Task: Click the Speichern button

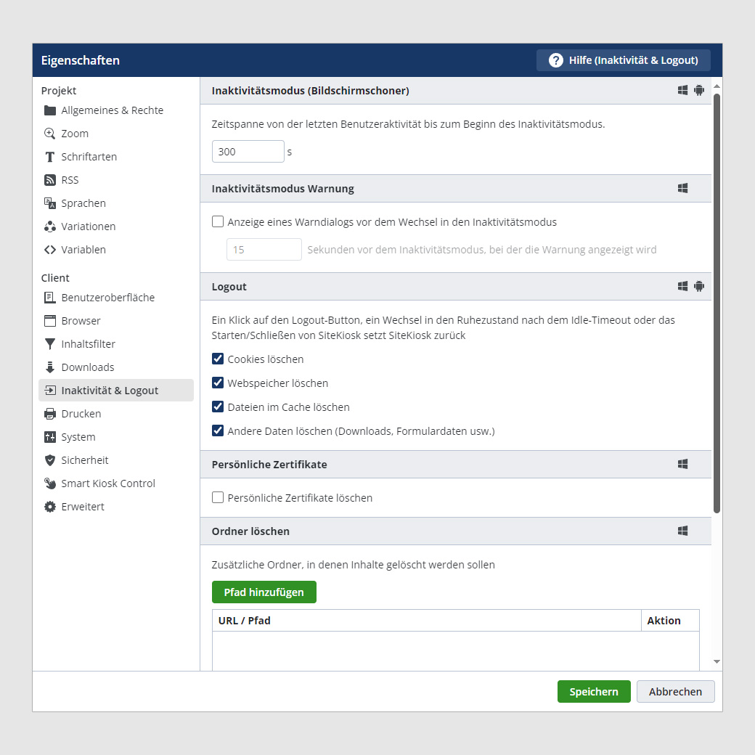Action: 594,692
